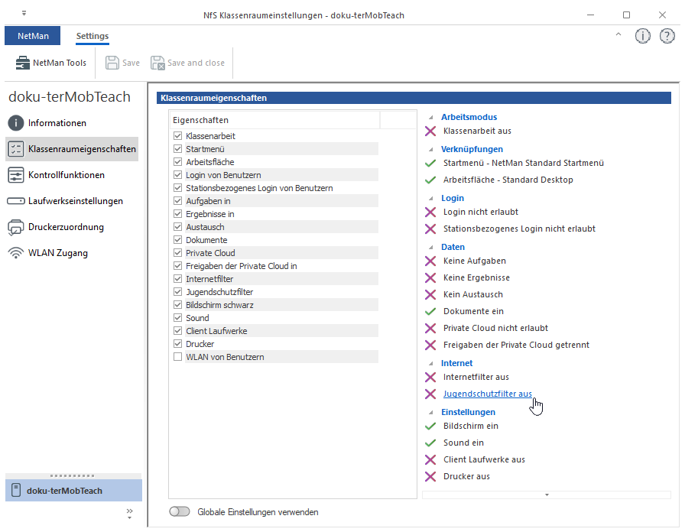Collapse the Einstellungen group
The height and width of the screenshot is (532, 685).
(x=431, y=412)
